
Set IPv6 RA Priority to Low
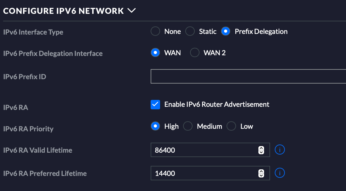231,126
